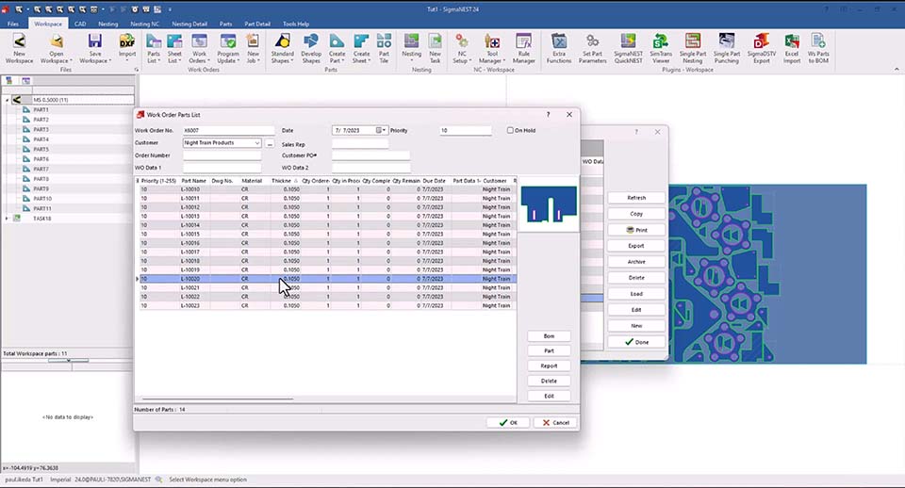This screenshot has height=488, width=905.
Task: Click the Nesting ribbon icon
Action: pos(412,48)
